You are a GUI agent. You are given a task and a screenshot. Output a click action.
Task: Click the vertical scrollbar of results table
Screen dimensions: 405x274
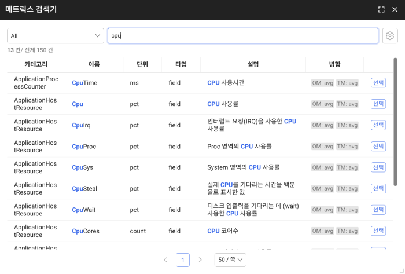[x=395, y=122]
